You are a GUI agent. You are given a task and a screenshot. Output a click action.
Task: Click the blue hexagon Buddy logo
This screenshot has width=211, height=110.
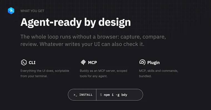(x=11, y=11)
